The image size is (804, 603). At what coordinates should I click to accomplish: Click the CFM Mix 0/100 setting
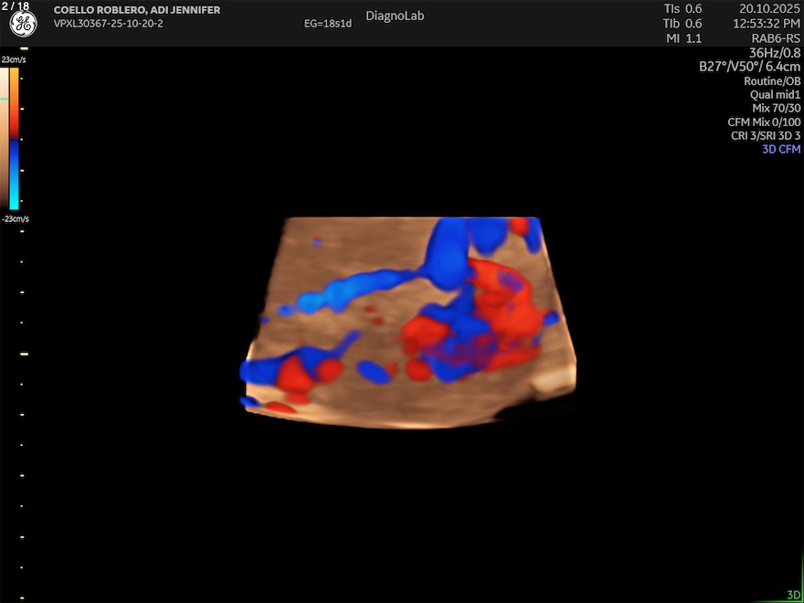[764, 122]
